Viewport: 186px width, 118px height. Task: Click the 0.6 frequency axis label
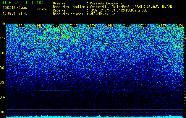pos(2,112)
